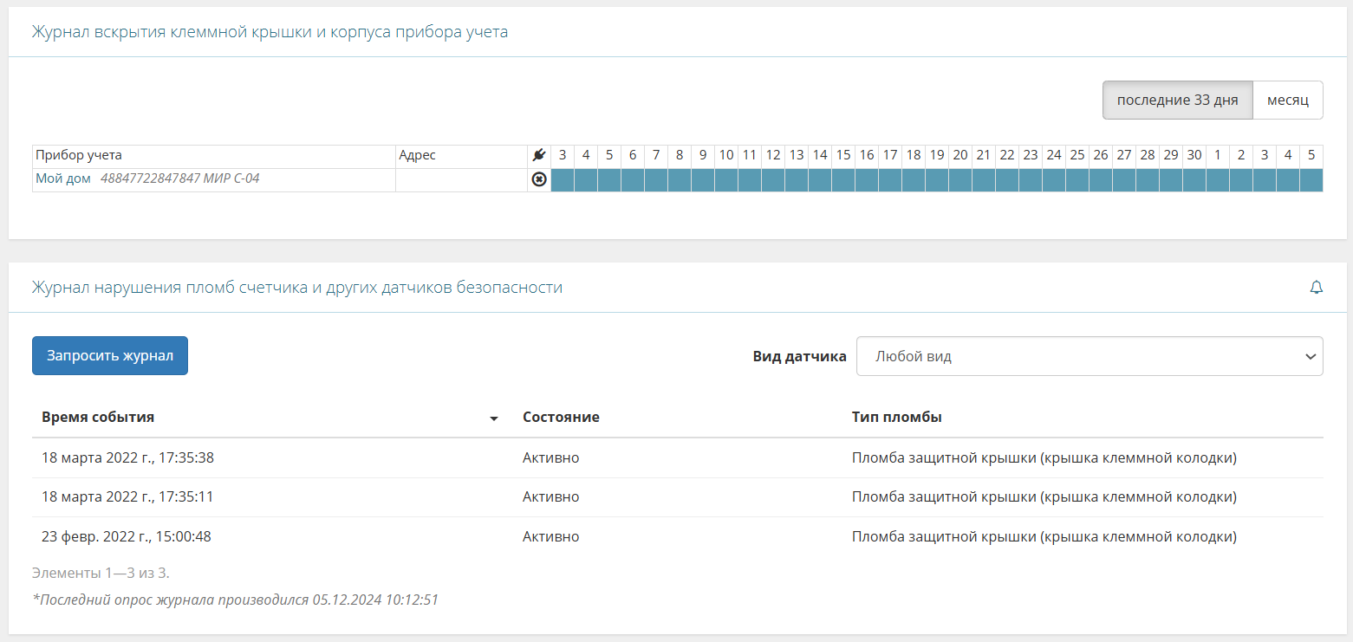Click the power plug icon in table header

539,156
